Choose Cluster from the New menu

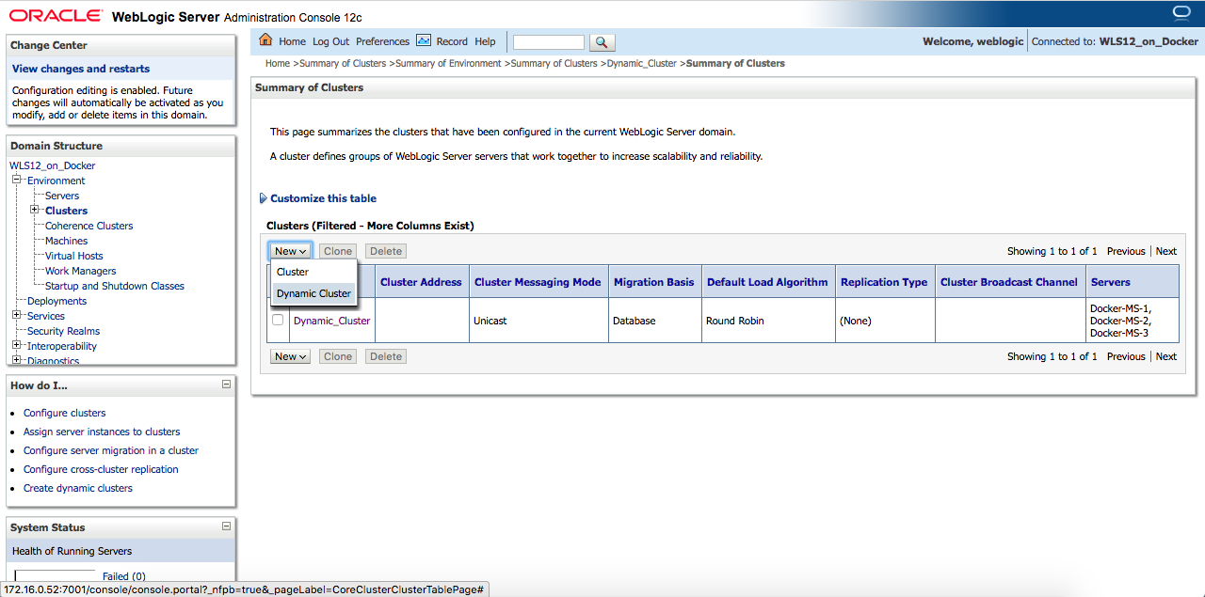point(313,272)
